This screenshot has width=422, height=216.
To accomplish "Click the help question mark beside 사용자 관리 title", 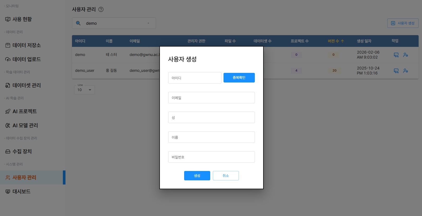I will point(101,9).
